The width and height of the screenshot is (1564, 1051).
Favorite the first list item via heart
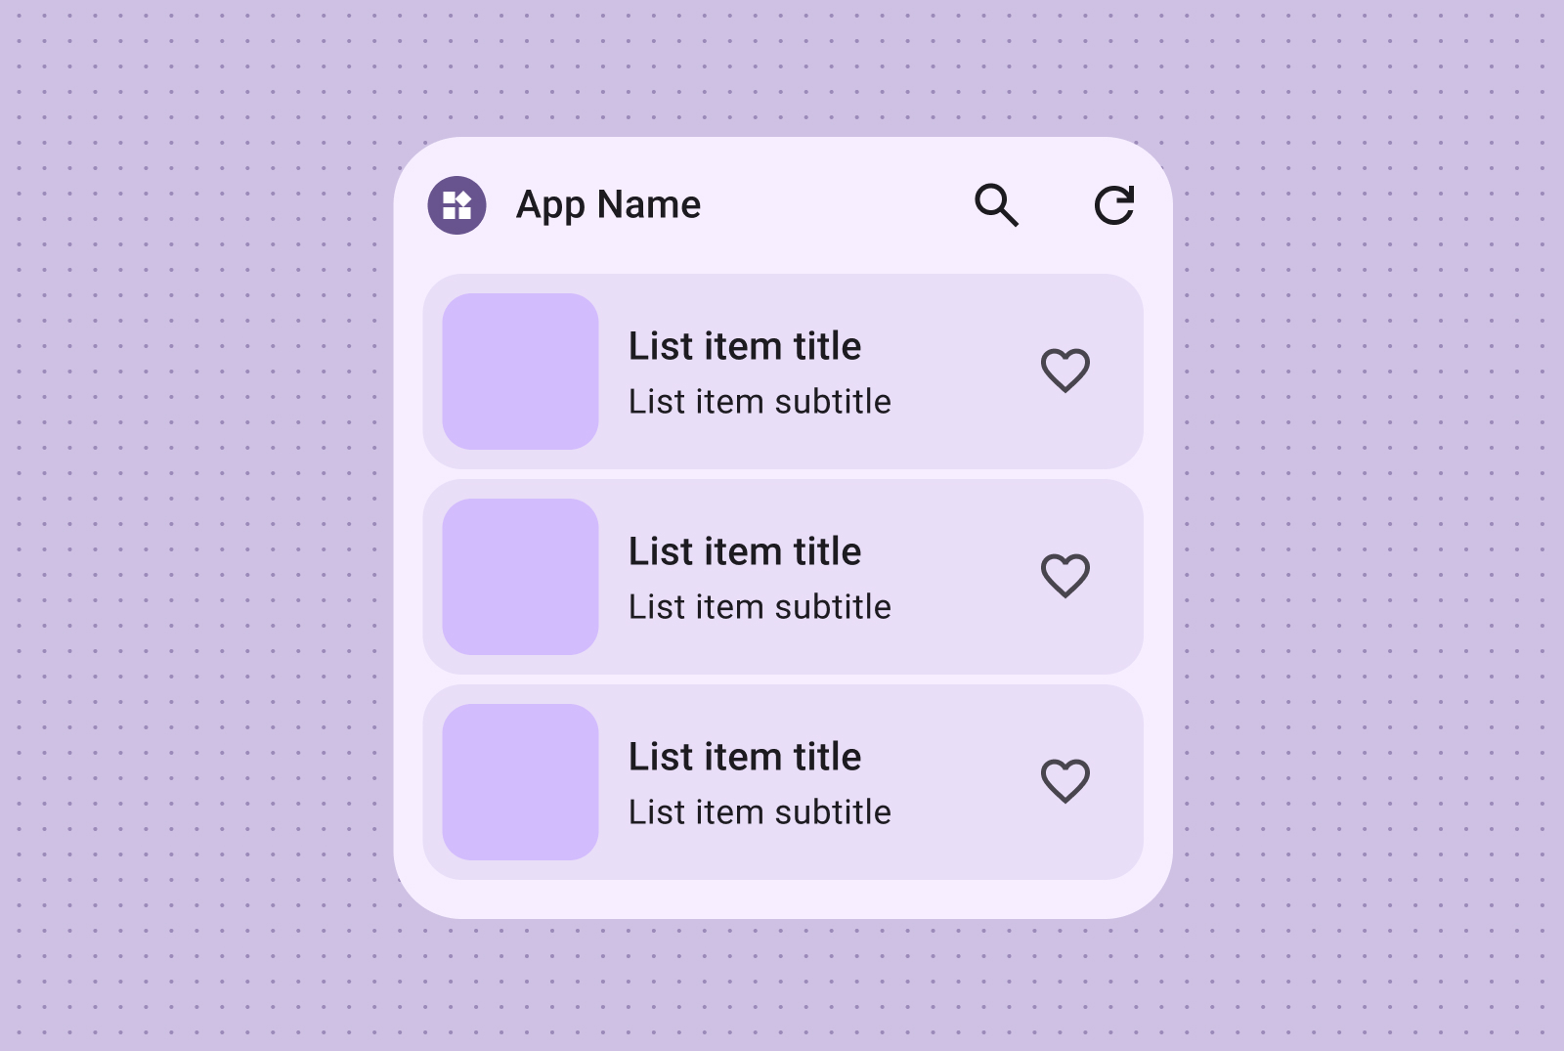(x=1064, y=371)
